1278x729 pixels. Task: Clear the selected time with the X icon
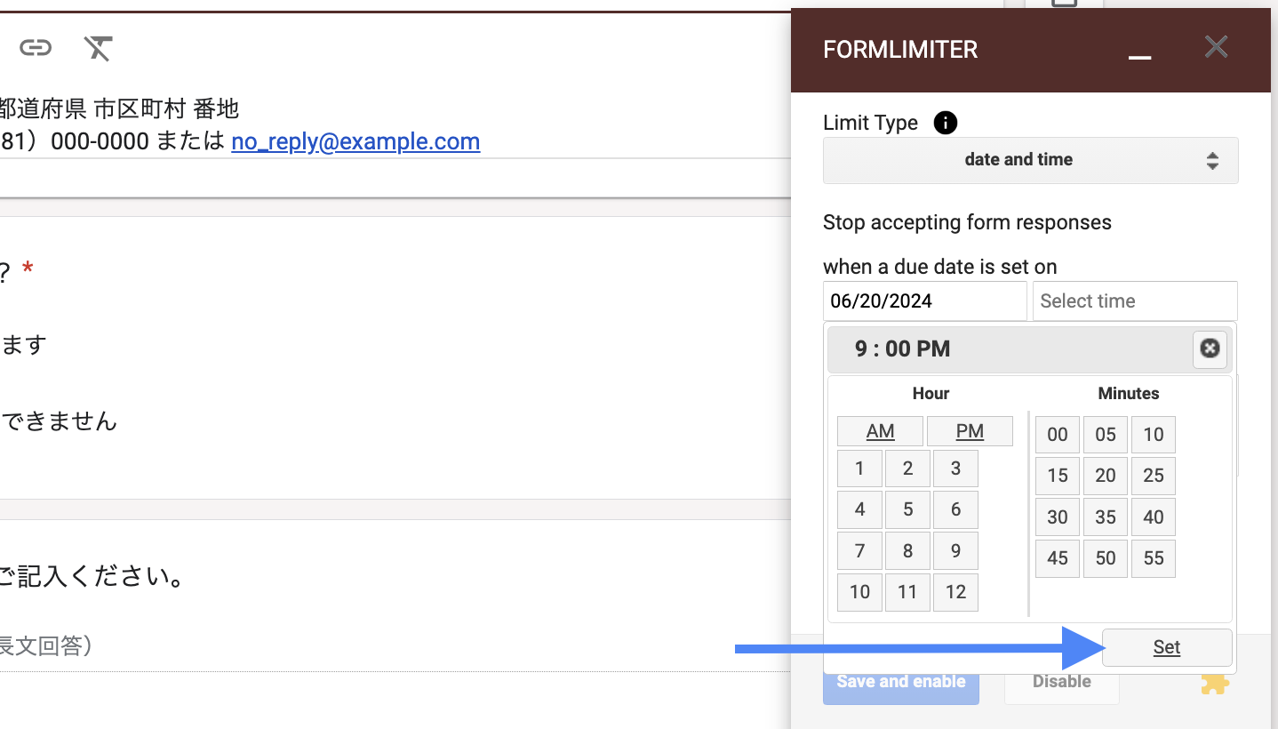(1210, 349)
